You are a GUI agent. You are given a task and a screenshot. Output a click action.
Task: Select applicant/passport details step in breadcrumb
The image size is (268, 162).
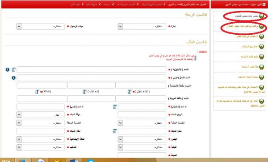pyautogui.click(x=187, y=4)
